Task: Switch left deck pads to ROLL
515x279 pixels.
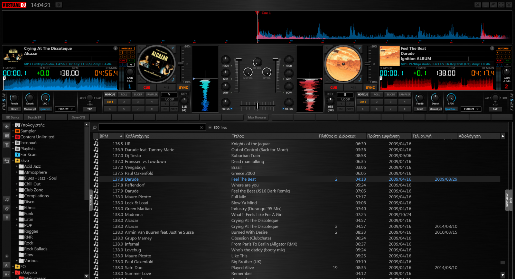Action: tap(124, 94)
